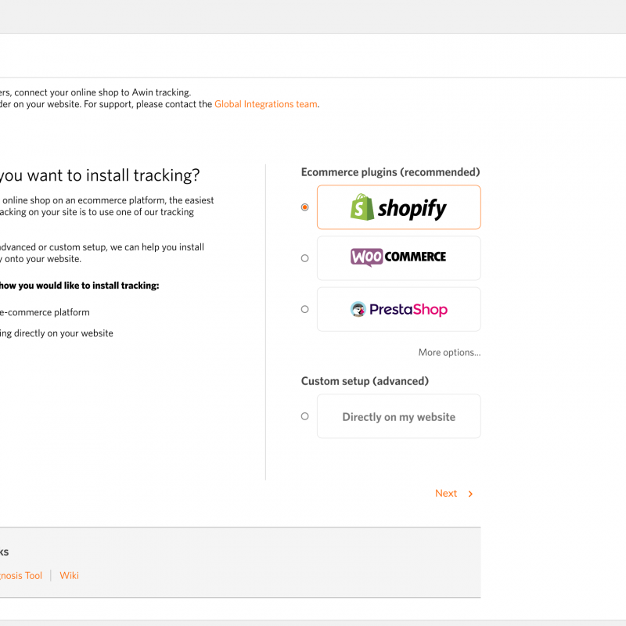Click the Custom setup (advanced) heading
Viewport: 626px width, 626px height.
coord(365,381)
